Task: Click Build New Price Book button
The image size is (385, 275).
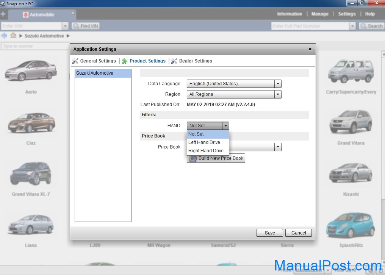Action: point(216,158)
